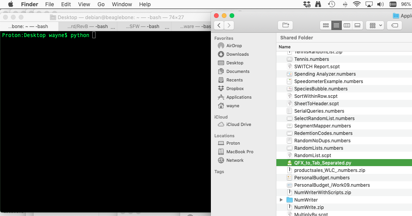Open the volume control menu
Viewport: 412px width, 216px height.
[x=380, y=4]
